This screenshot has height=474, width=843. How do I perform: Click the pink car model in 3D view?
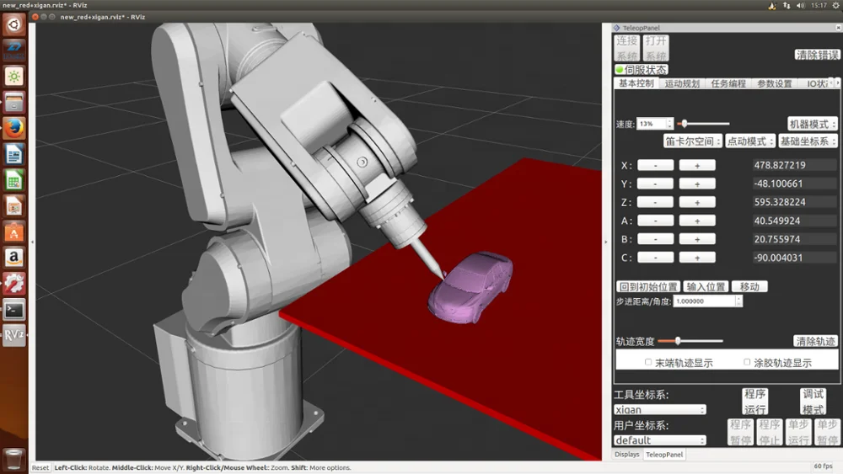[472, 287]
